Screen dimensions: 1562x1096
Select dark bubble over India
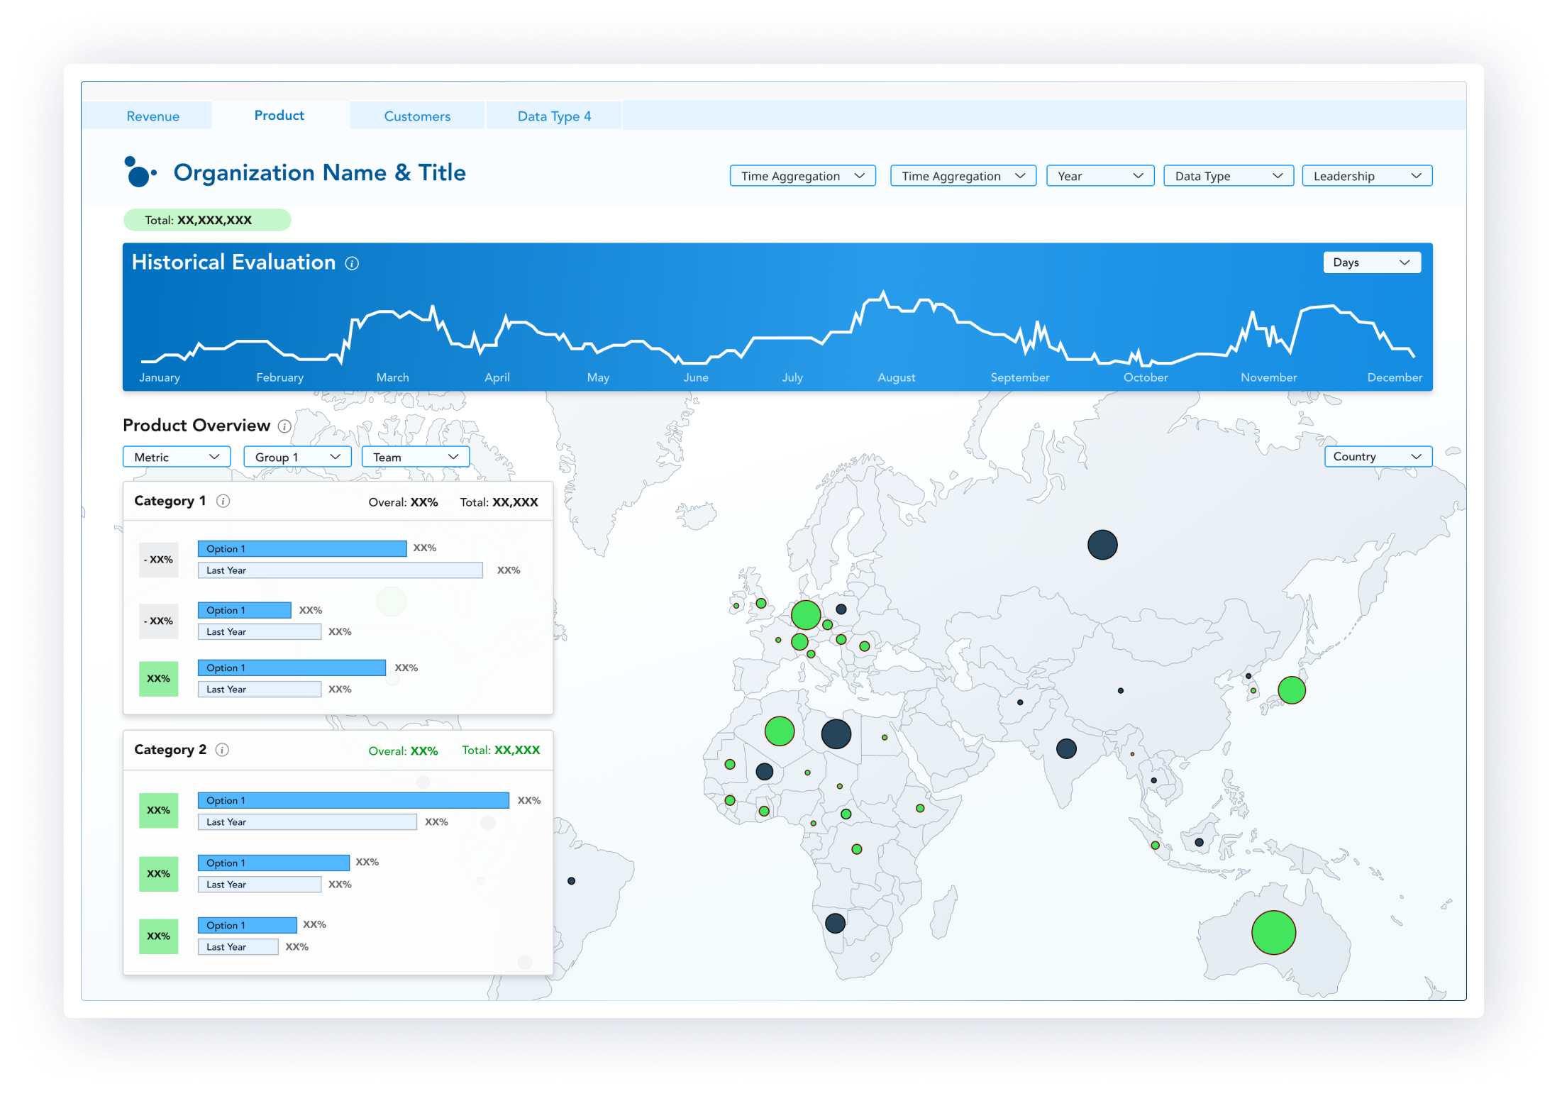(x=1066, y=748)
